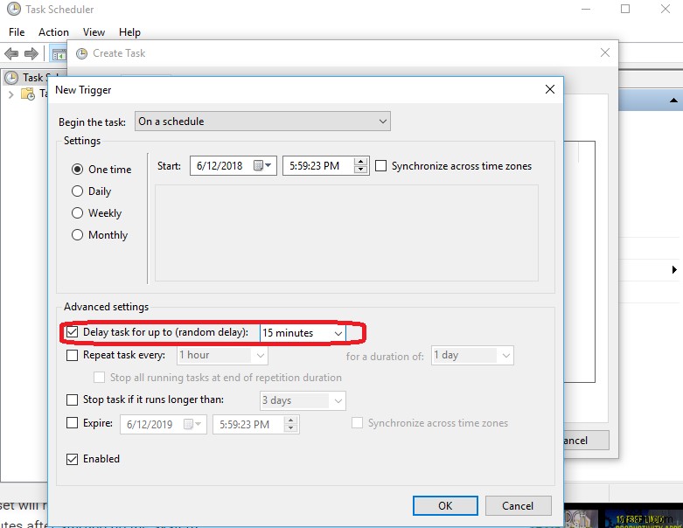Image resolution: width=683 pixels, height=528 pixels.
Task: Open the File menu
Action: (x=17, y=32)
